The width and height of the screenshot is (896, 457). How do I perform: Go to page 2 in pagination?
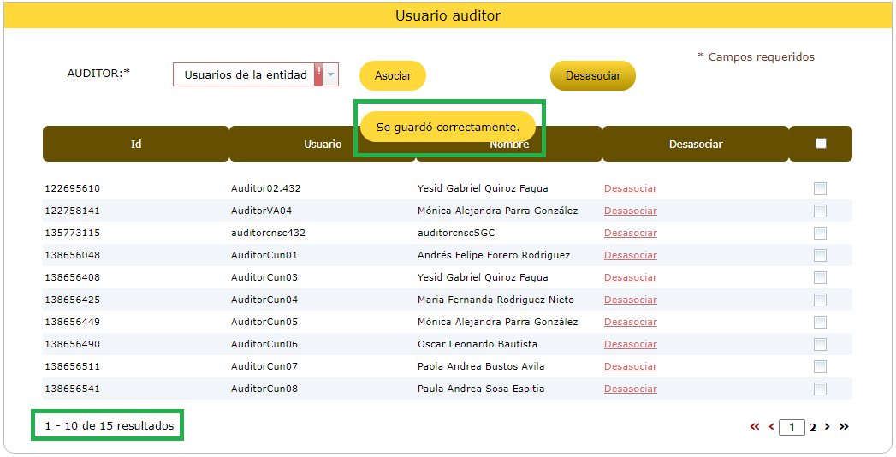point(813,427)
